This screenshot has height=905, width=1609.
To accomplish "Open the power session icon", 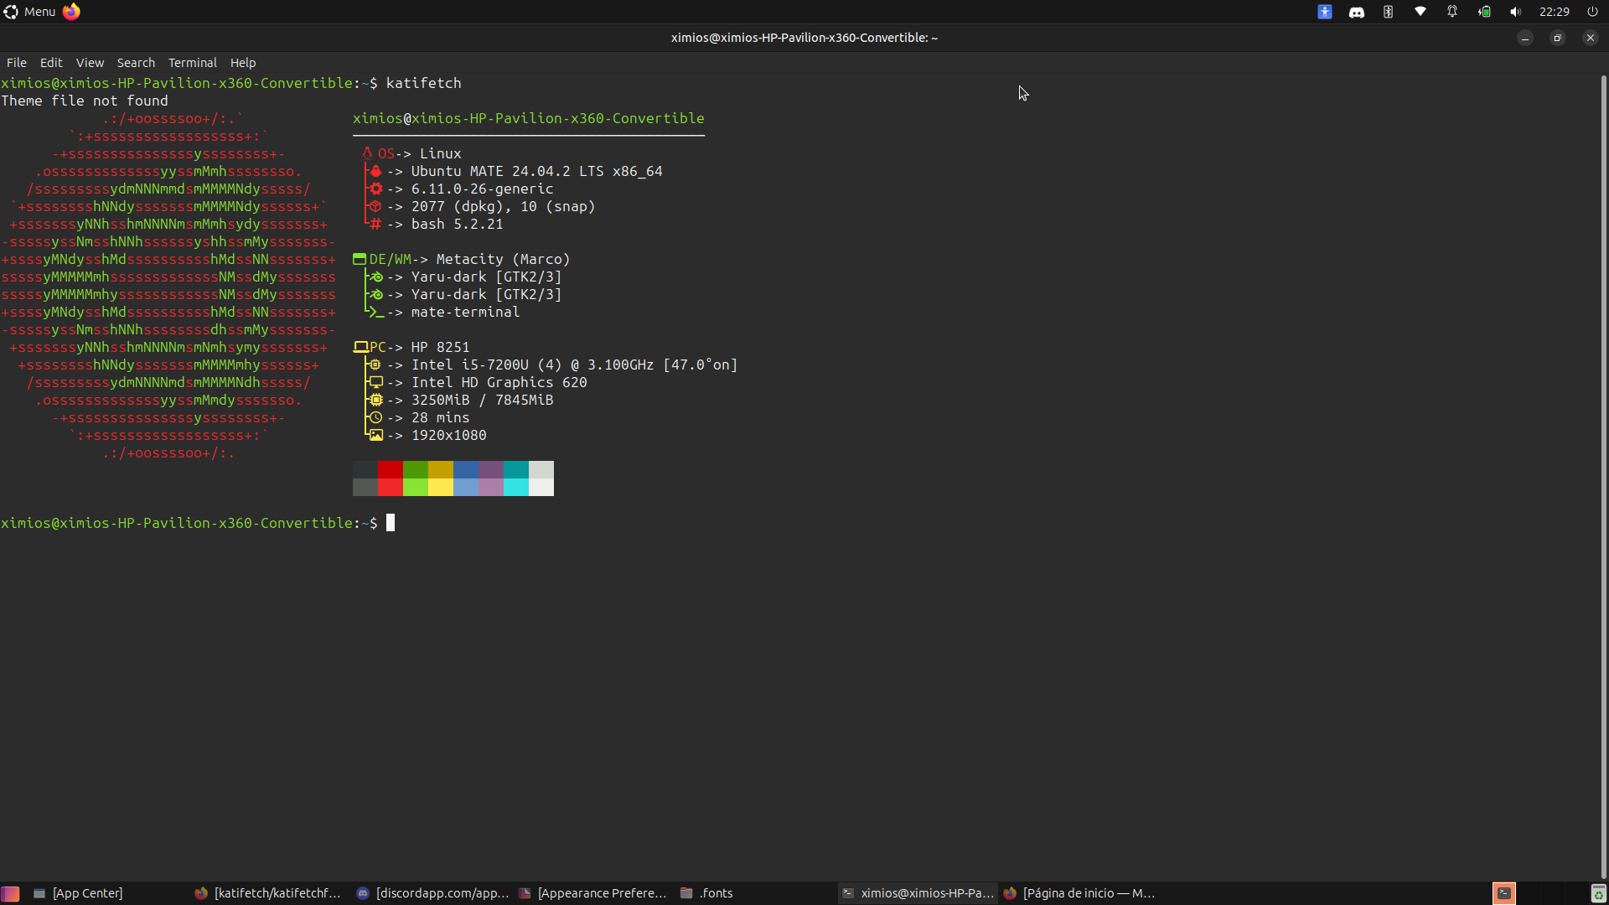I will pos(1593,12).
